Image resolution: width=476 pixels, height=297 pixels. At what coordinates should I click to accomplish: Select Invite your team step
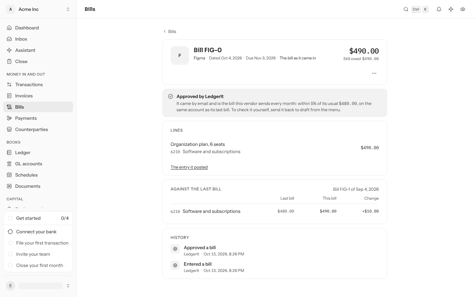[38, 254]
